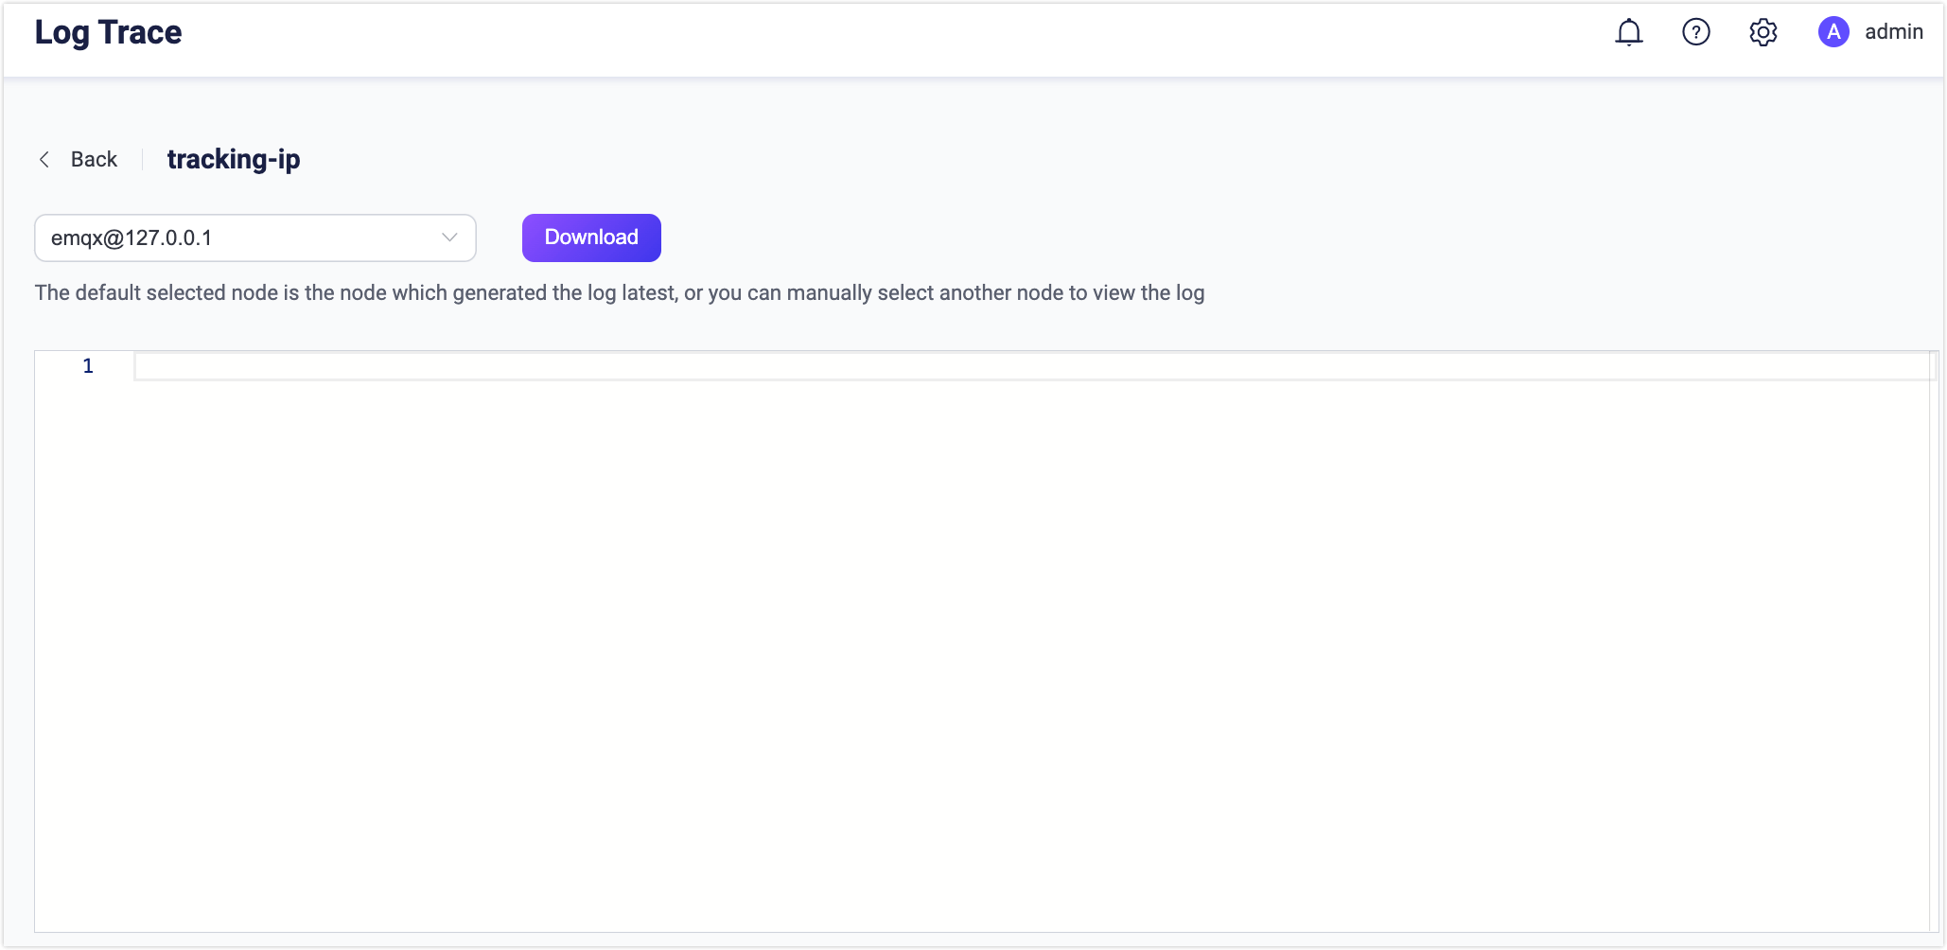The width and height of the screenshot is (1947, 950).
Task: Click the log editor's vertical scrollbar
Action: pyautogui.click(x=1934, y=643)
